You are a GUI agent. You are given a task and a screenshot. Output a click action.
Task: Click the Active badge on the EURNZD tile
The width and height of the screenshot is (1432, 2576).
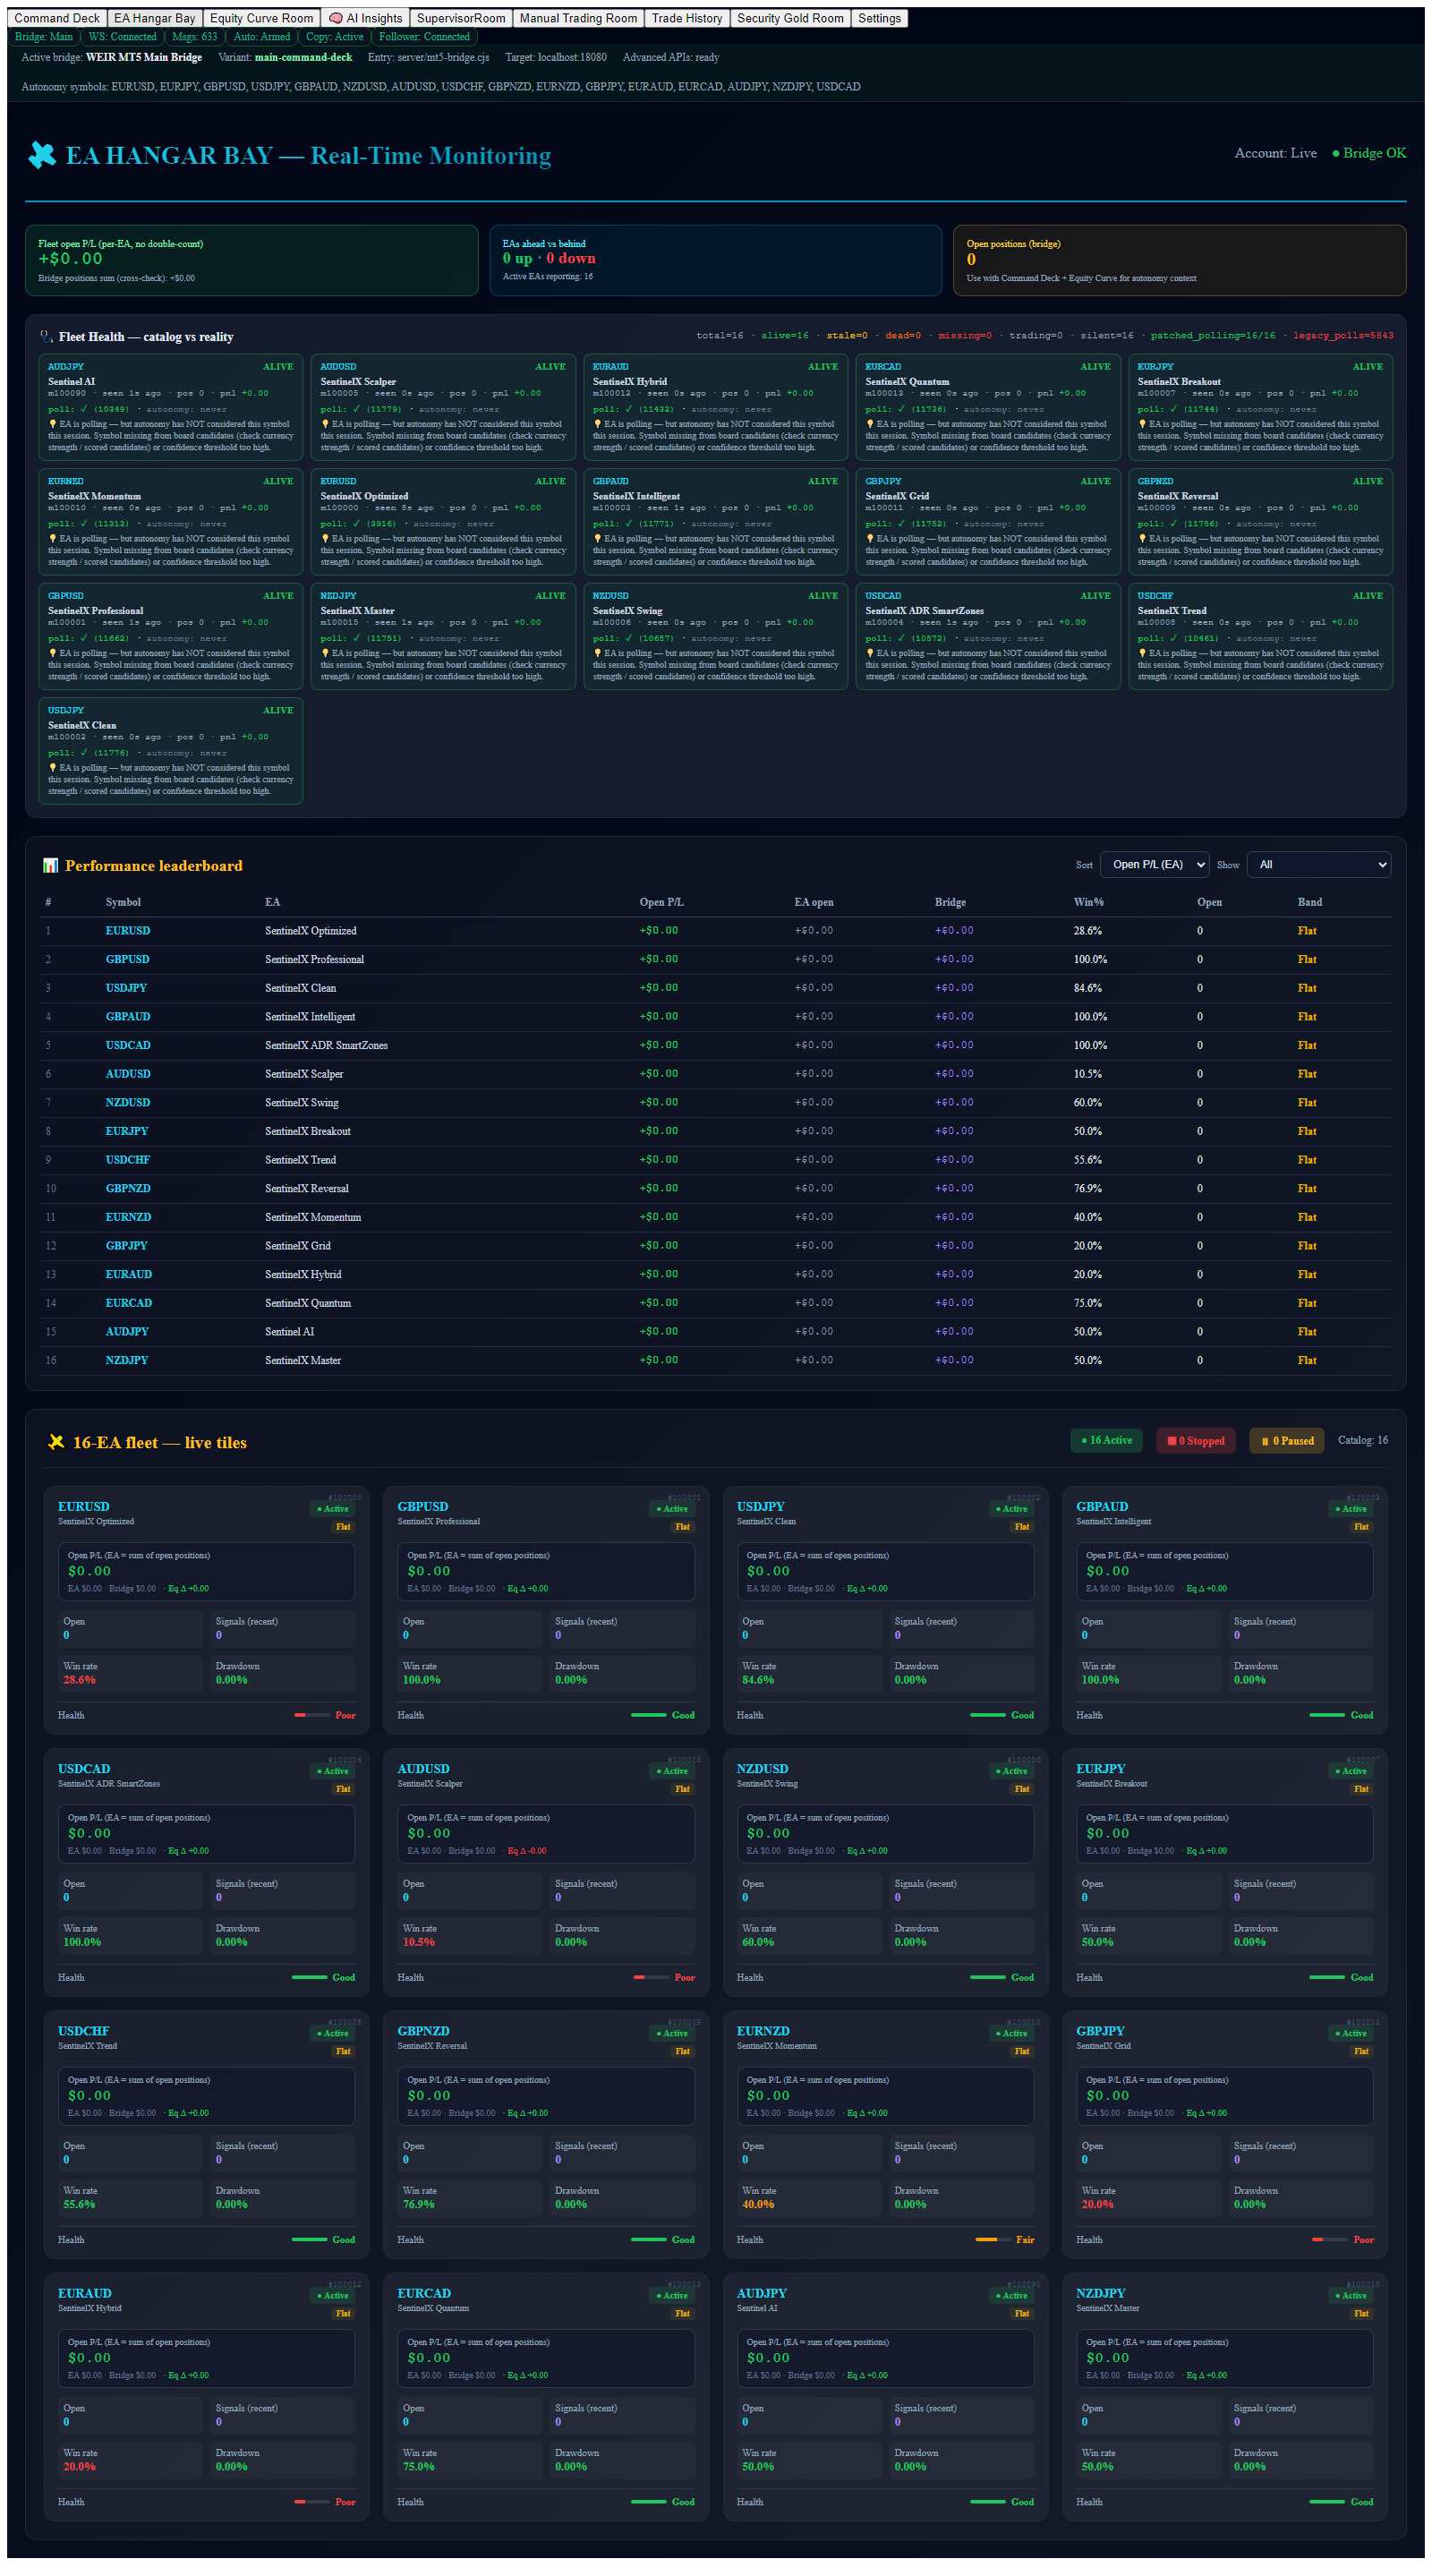tap(1011, 2033)
